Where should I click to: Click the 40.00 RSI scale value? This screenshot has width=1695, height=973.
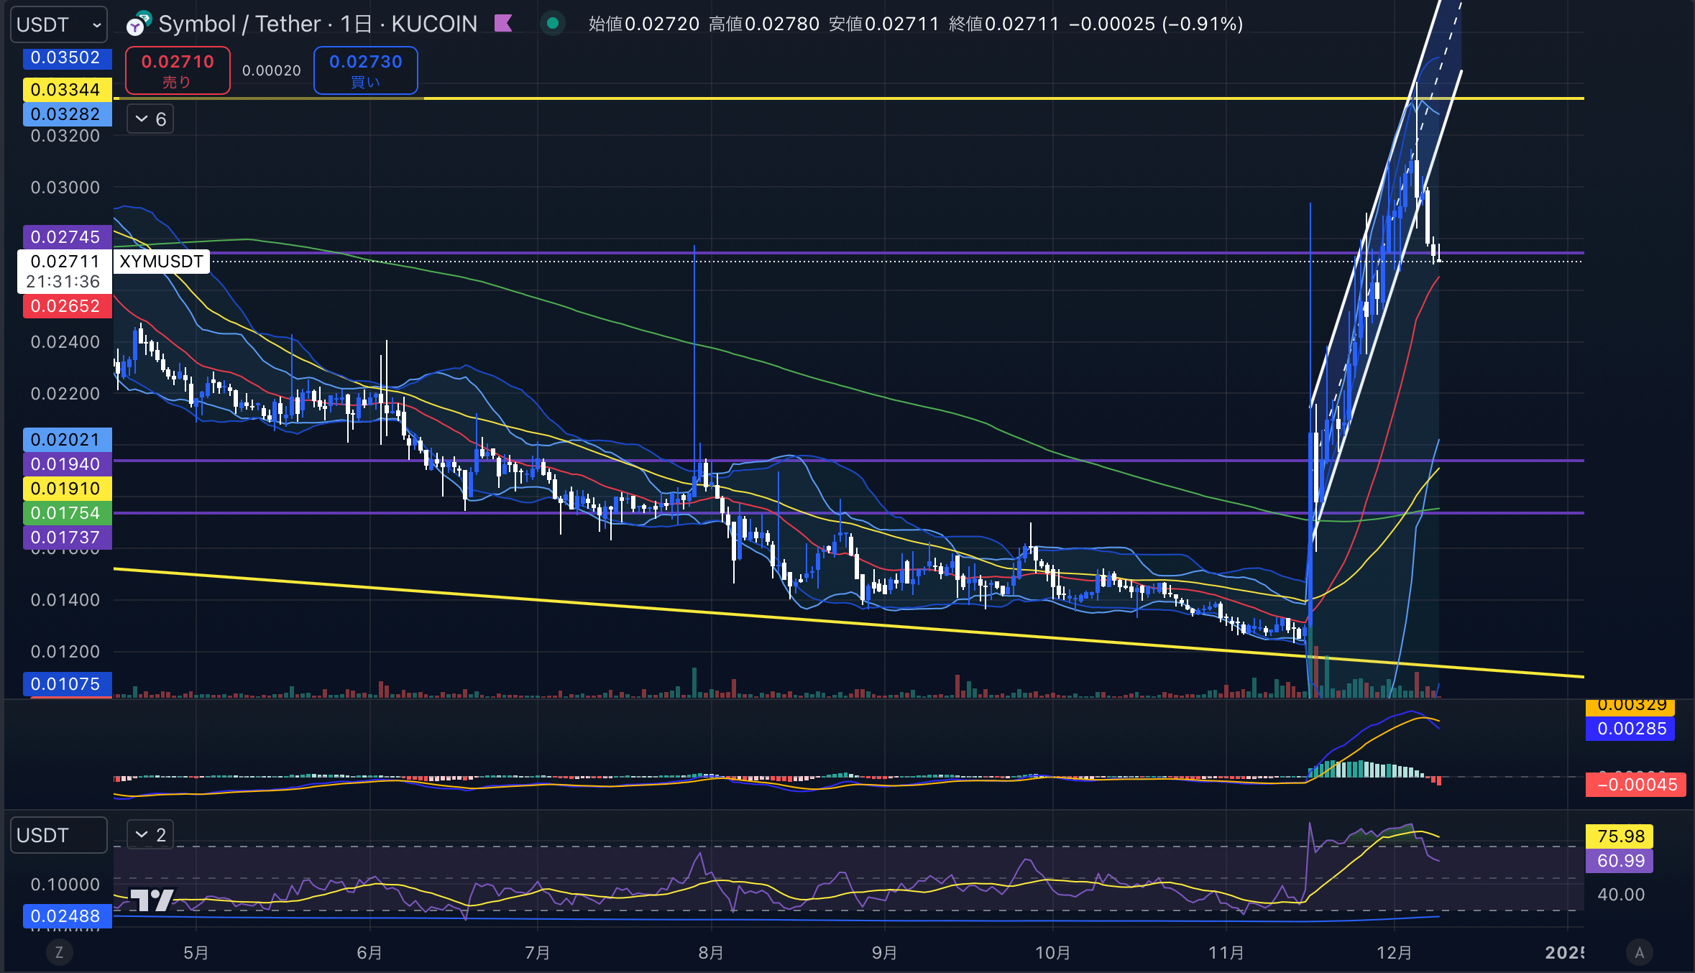(x=1621, y=895)
